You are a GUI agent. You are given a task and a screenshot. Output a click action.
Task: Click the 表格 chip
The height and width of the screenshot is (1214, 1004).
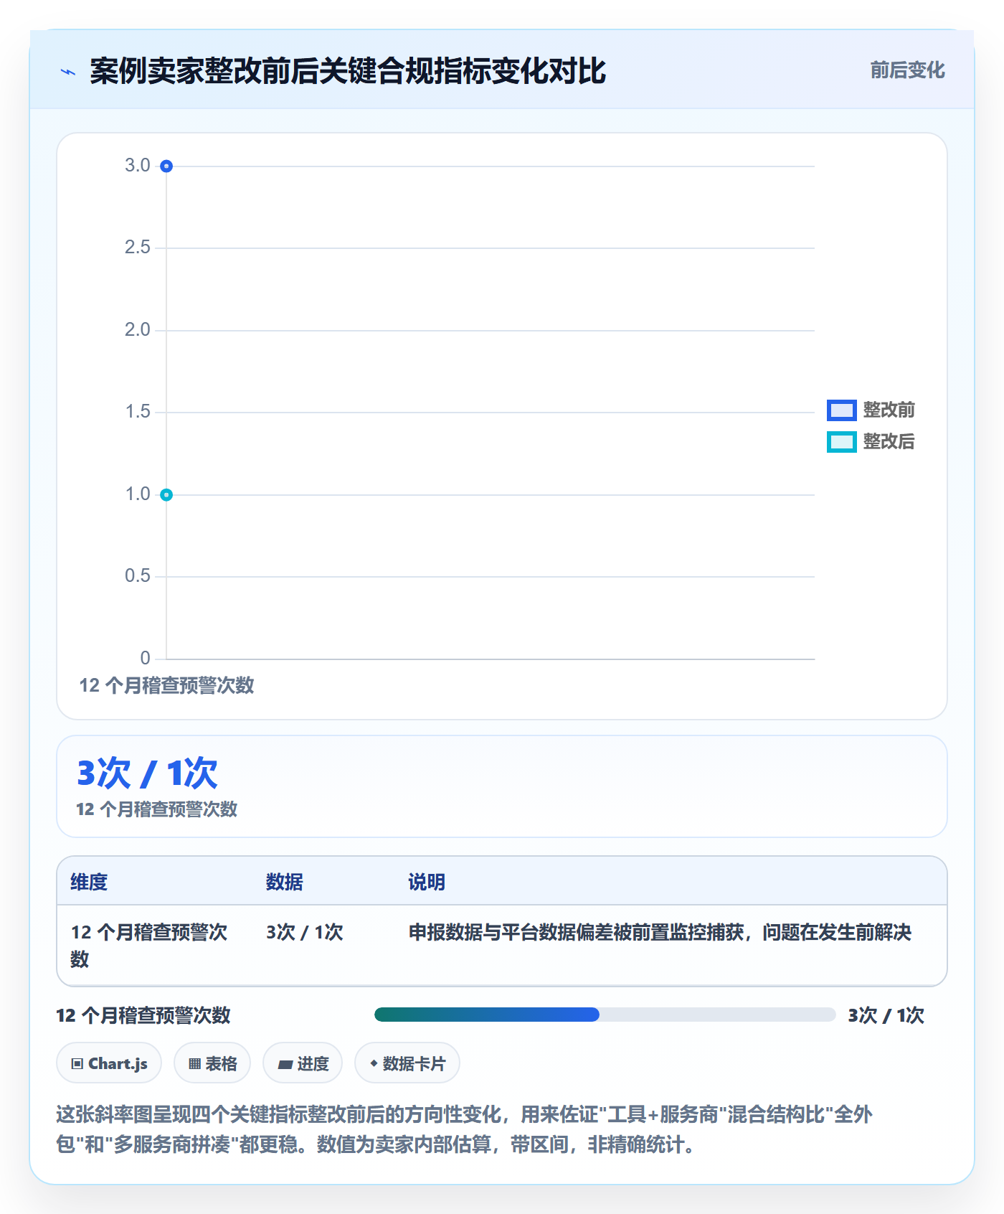(x=212, y=1063)
